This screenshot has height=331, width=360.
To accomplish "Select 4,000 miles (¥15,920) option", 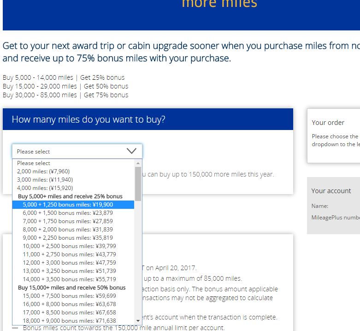I will pos(73,188).
